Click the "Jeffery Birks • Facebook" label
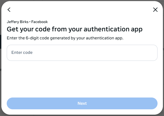The image size is (164, 116). [27, 22]
